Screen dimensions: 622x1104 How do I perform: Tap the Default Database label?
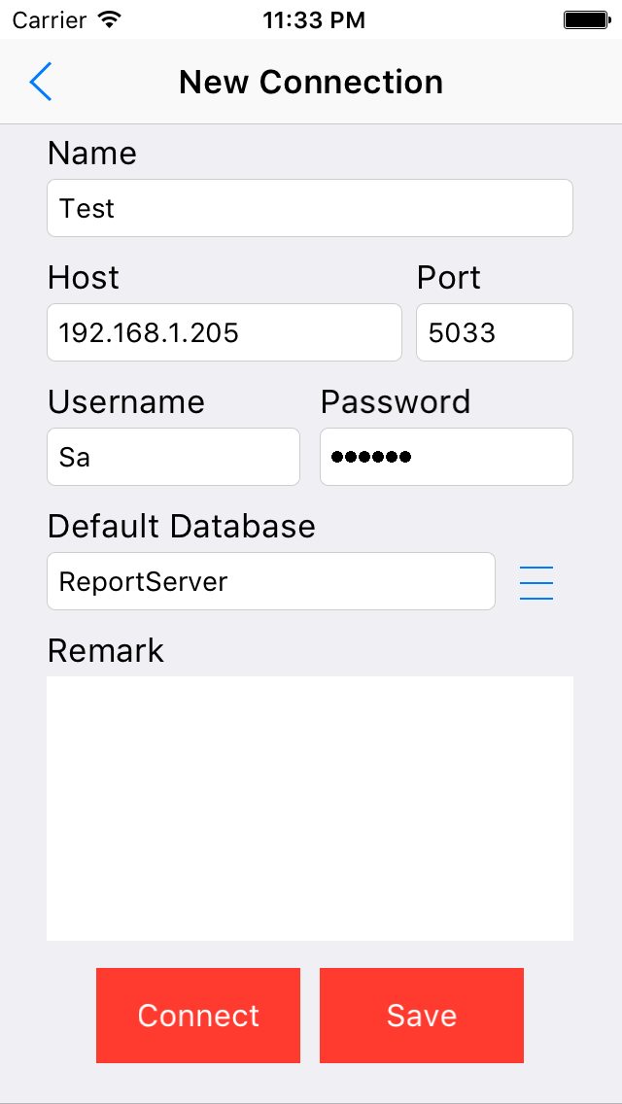(x=181, y=526)
